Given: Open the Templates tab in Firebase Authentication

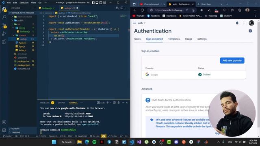Looking at the screenshot, I should coord(174,39).
